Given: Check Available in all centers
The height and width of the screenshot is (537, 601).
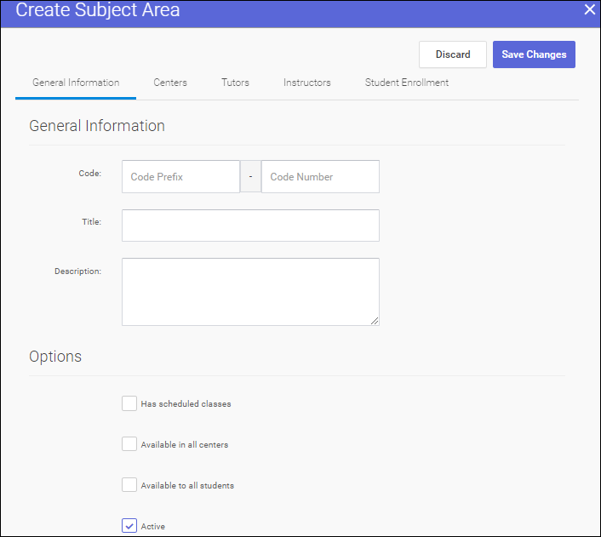Looking at the screenshot, I should click(129, 444).
